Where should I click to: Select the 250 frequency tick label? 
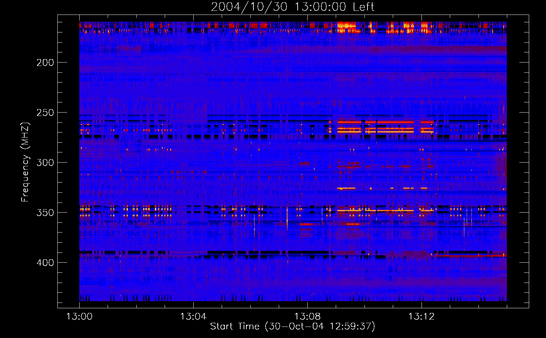coord(45,113)
